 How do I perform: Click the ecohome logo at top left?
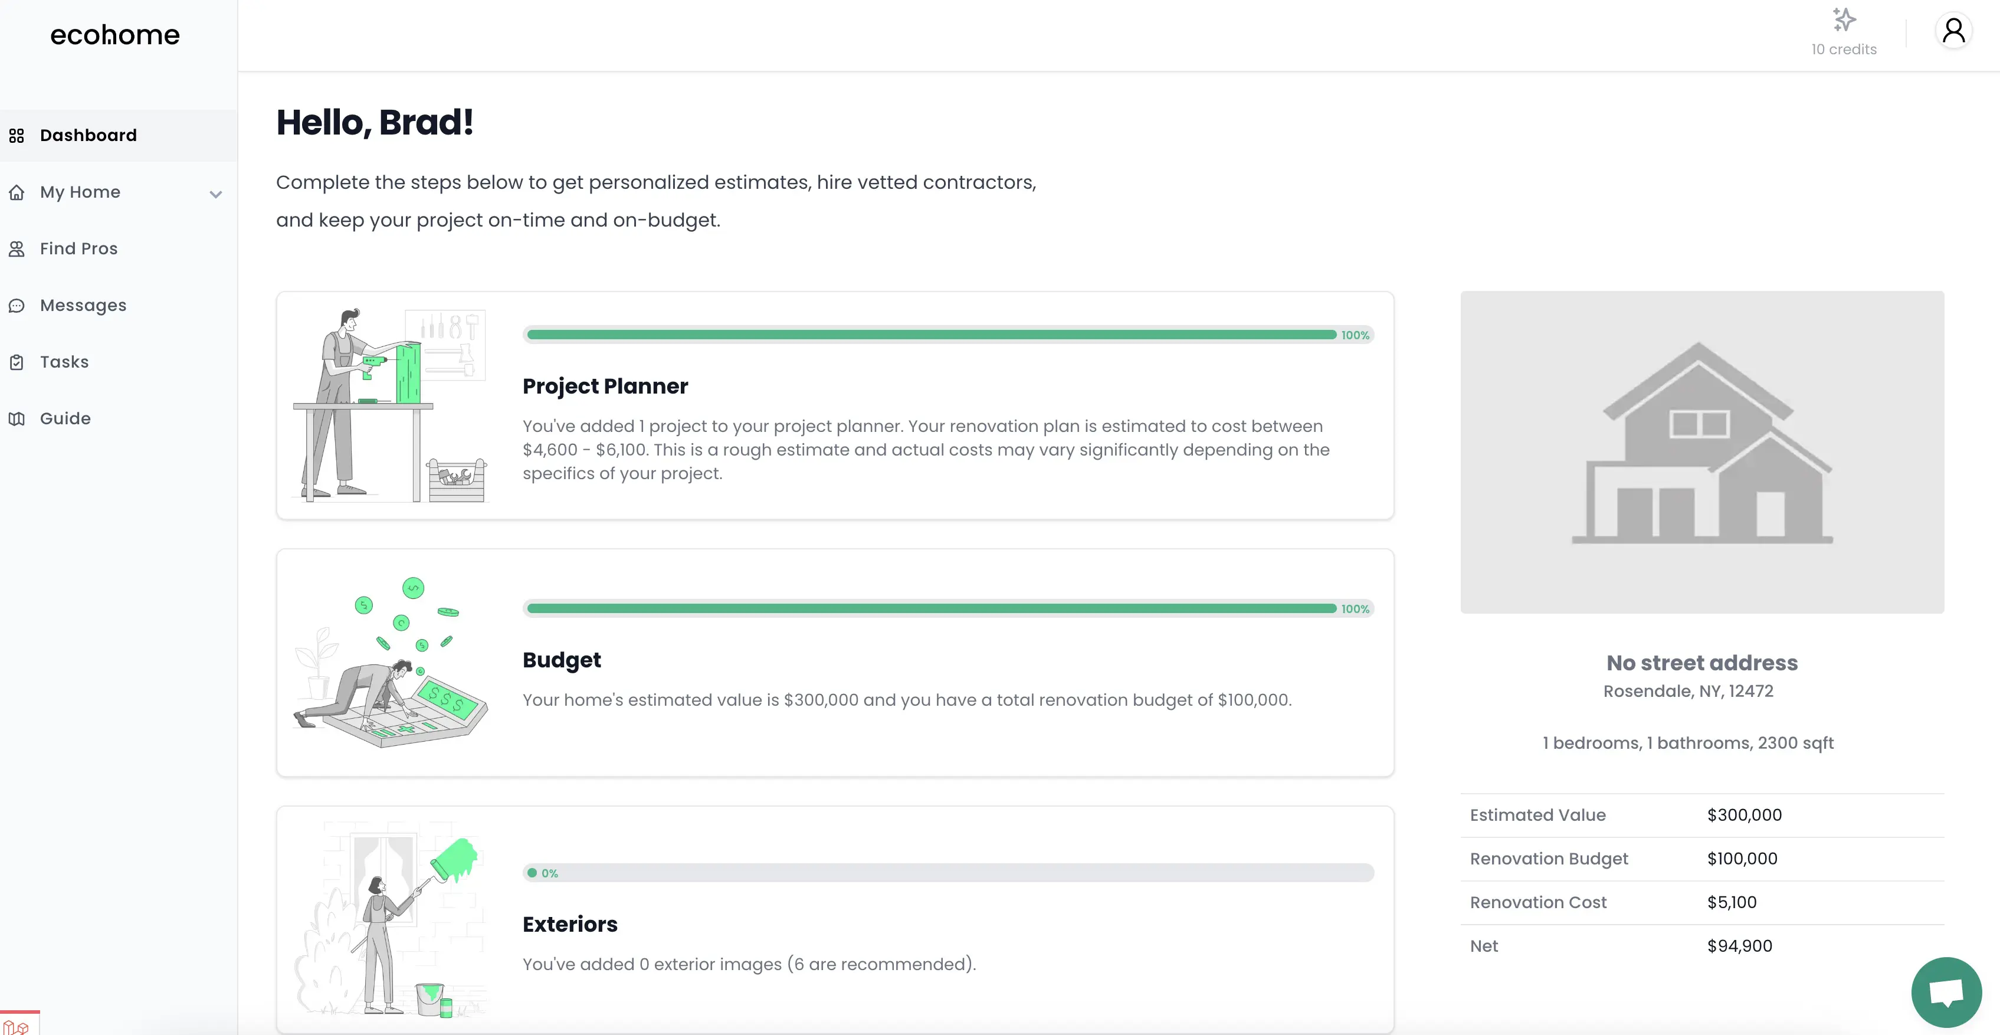(115, 34)
